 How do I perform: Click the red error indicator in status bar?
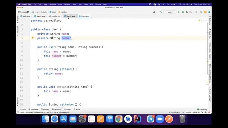coord(209,112)
